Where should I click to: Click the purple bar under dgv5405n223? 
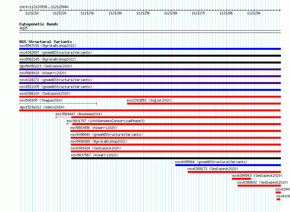pos(150,69)
